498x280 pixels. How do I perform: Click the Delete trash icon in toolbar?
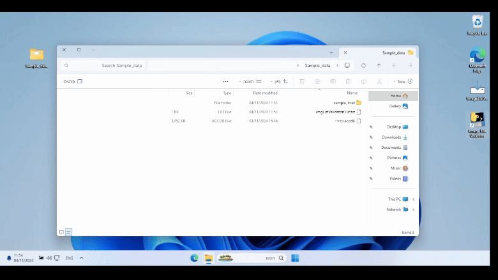click(x=302, y=81)
